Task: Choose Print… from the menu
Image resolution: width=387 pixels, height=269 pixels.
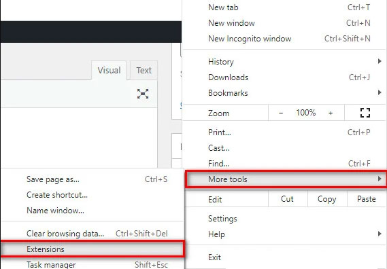Action: pyautogui.click(x=284, y=132)
